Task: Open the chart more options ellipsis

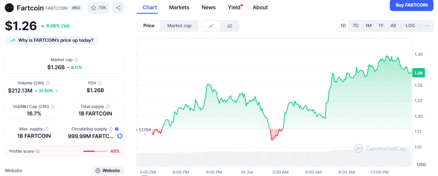Action: pos(427,26)
